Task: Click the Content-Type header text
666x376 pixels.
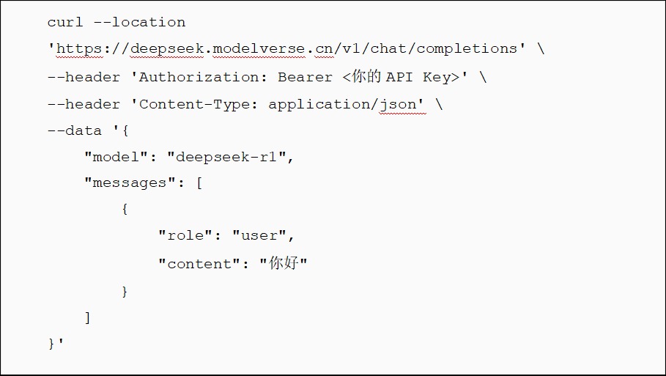Action: [x=195, y=105]
